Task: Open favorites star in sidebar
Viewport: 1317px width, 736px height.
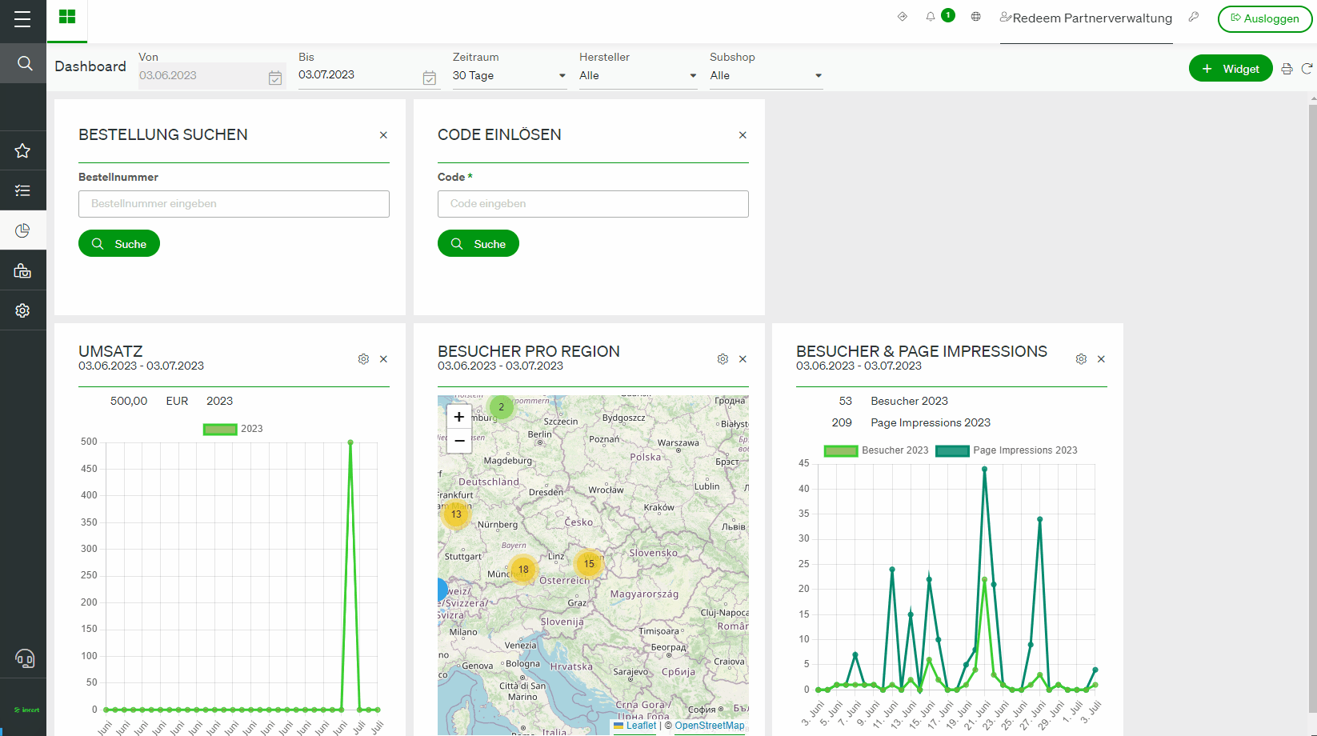Action: pos(22,150)
